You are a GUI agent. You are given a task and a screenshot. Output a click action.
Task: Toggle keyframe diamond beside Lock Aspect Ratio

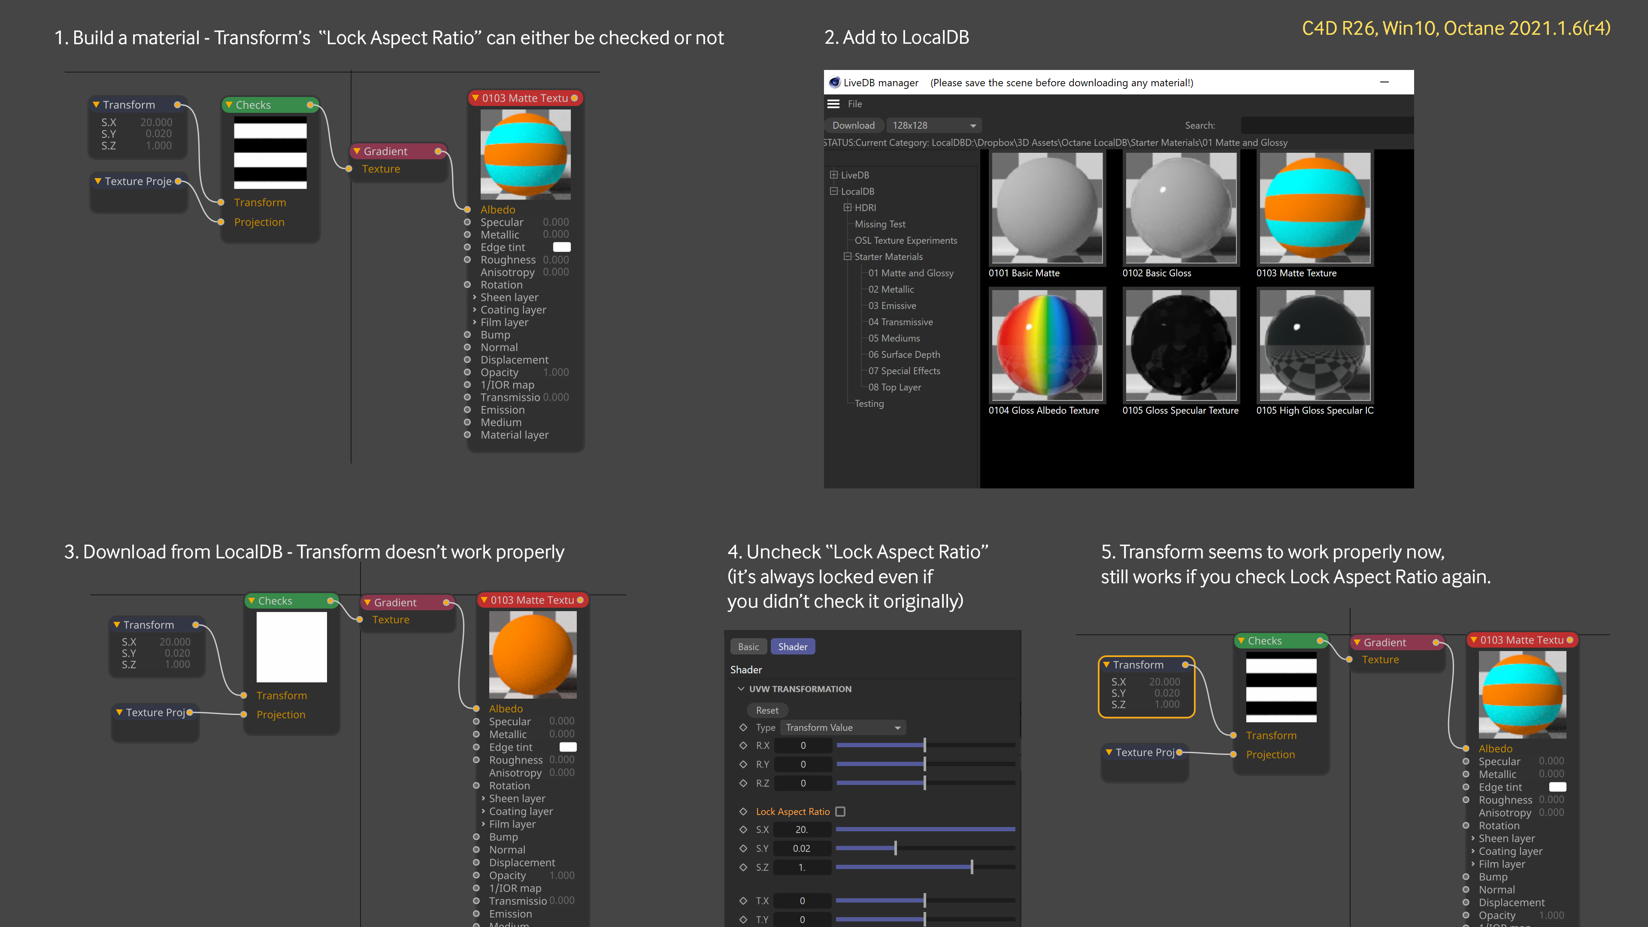743,811
